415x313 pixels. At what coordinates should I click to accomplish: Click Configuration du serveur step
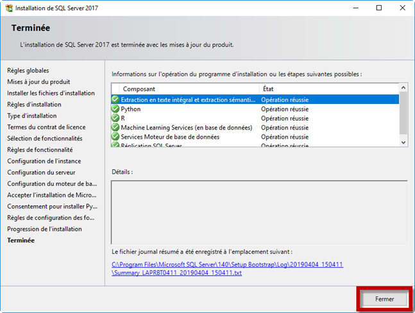[41, 173]
